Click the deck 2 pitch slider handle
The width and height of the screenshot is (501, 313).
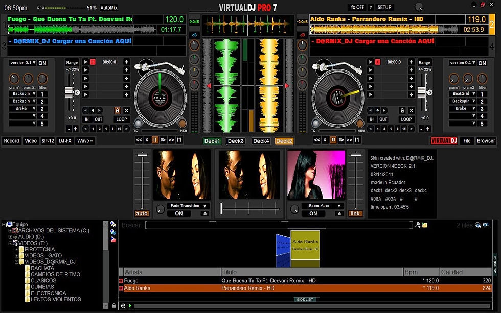pos(422,92)
